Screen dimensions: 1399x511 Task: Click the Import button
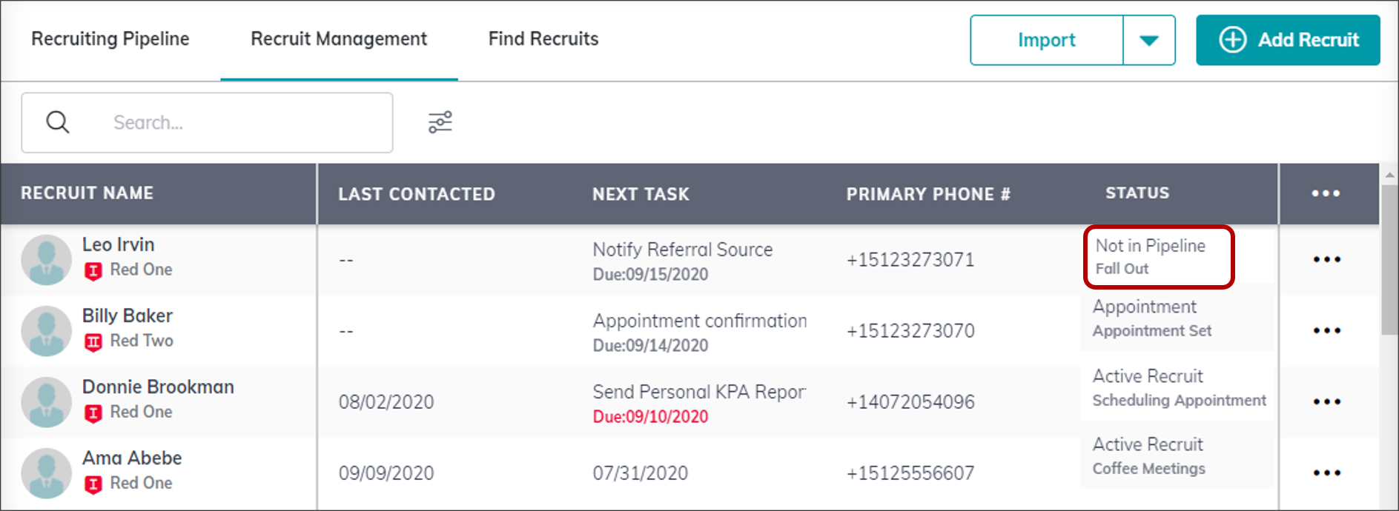click(x=1046, y=40)
